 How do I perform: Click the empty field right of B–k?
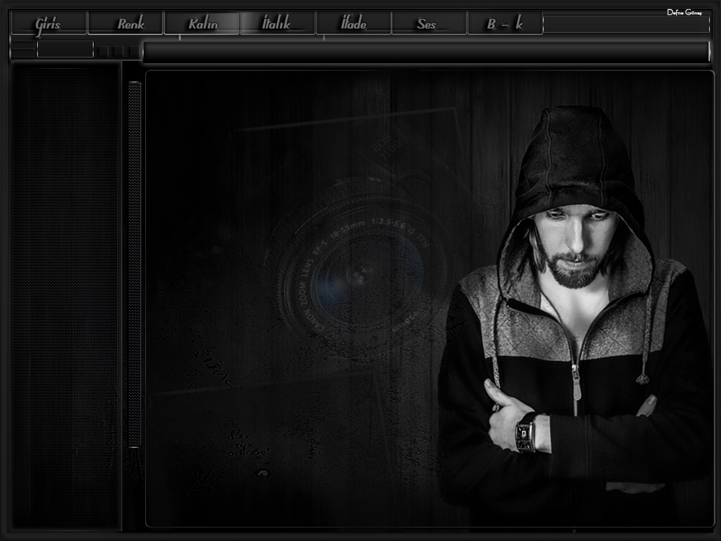(x=625, y=24)
